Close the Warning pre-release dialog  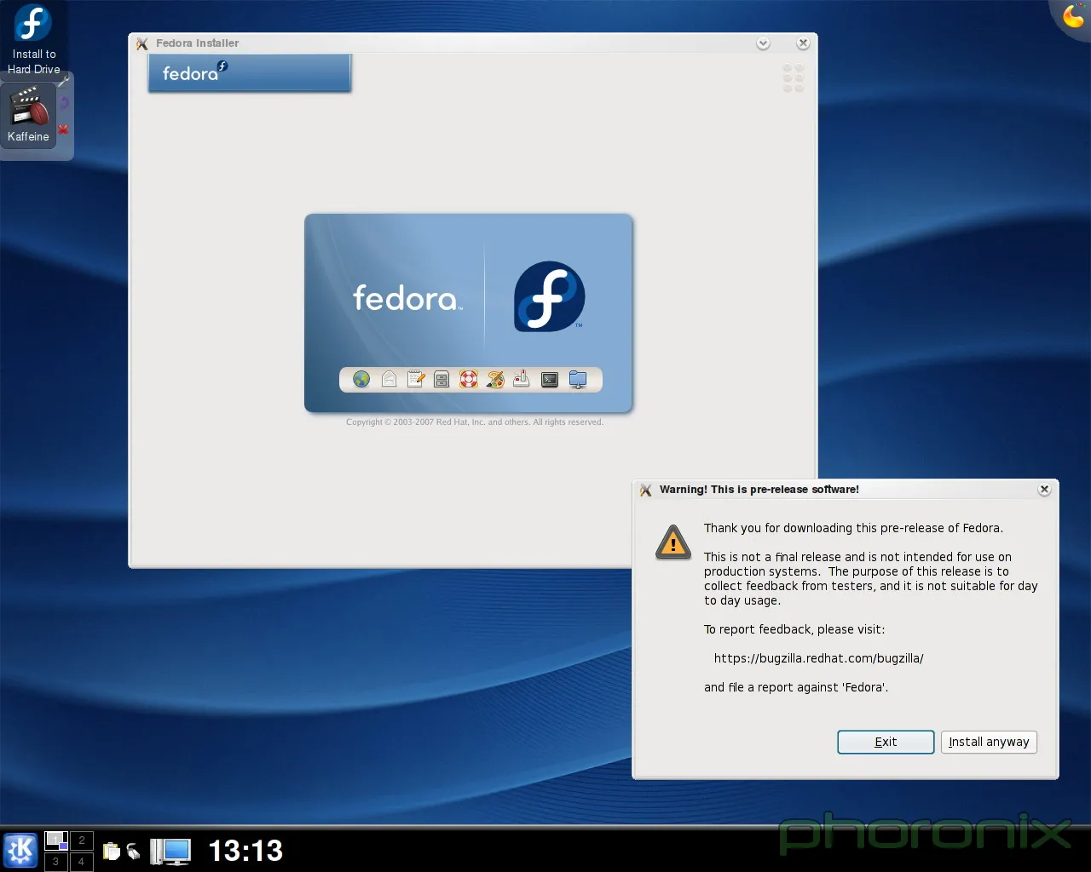pyautogui.click(x=1044, y=490)
